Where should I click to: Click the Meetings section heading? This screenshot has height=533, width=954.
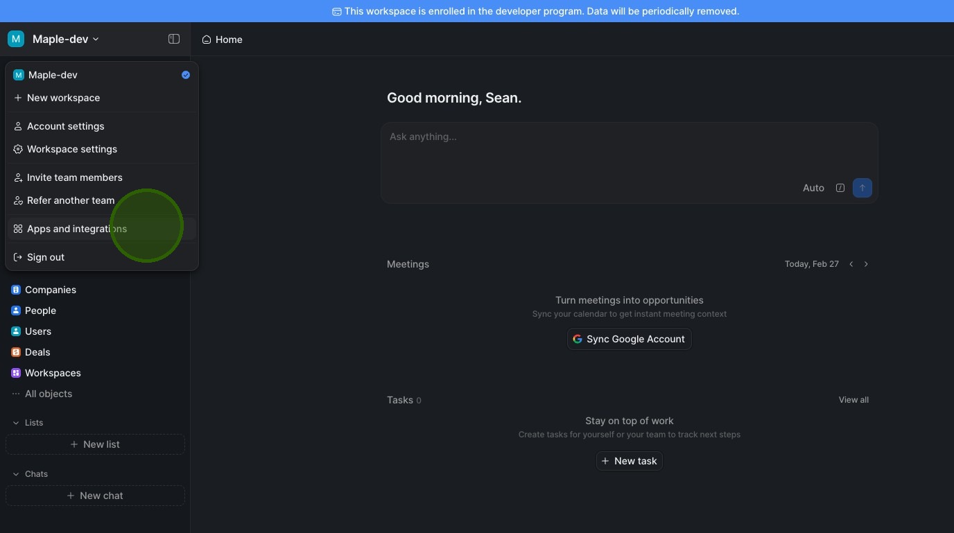coord(408,264)
